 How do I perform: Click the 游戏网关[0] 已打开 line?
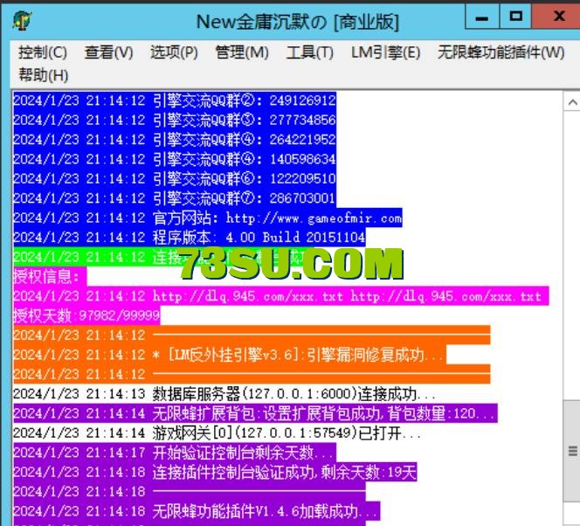pos(217,433)
